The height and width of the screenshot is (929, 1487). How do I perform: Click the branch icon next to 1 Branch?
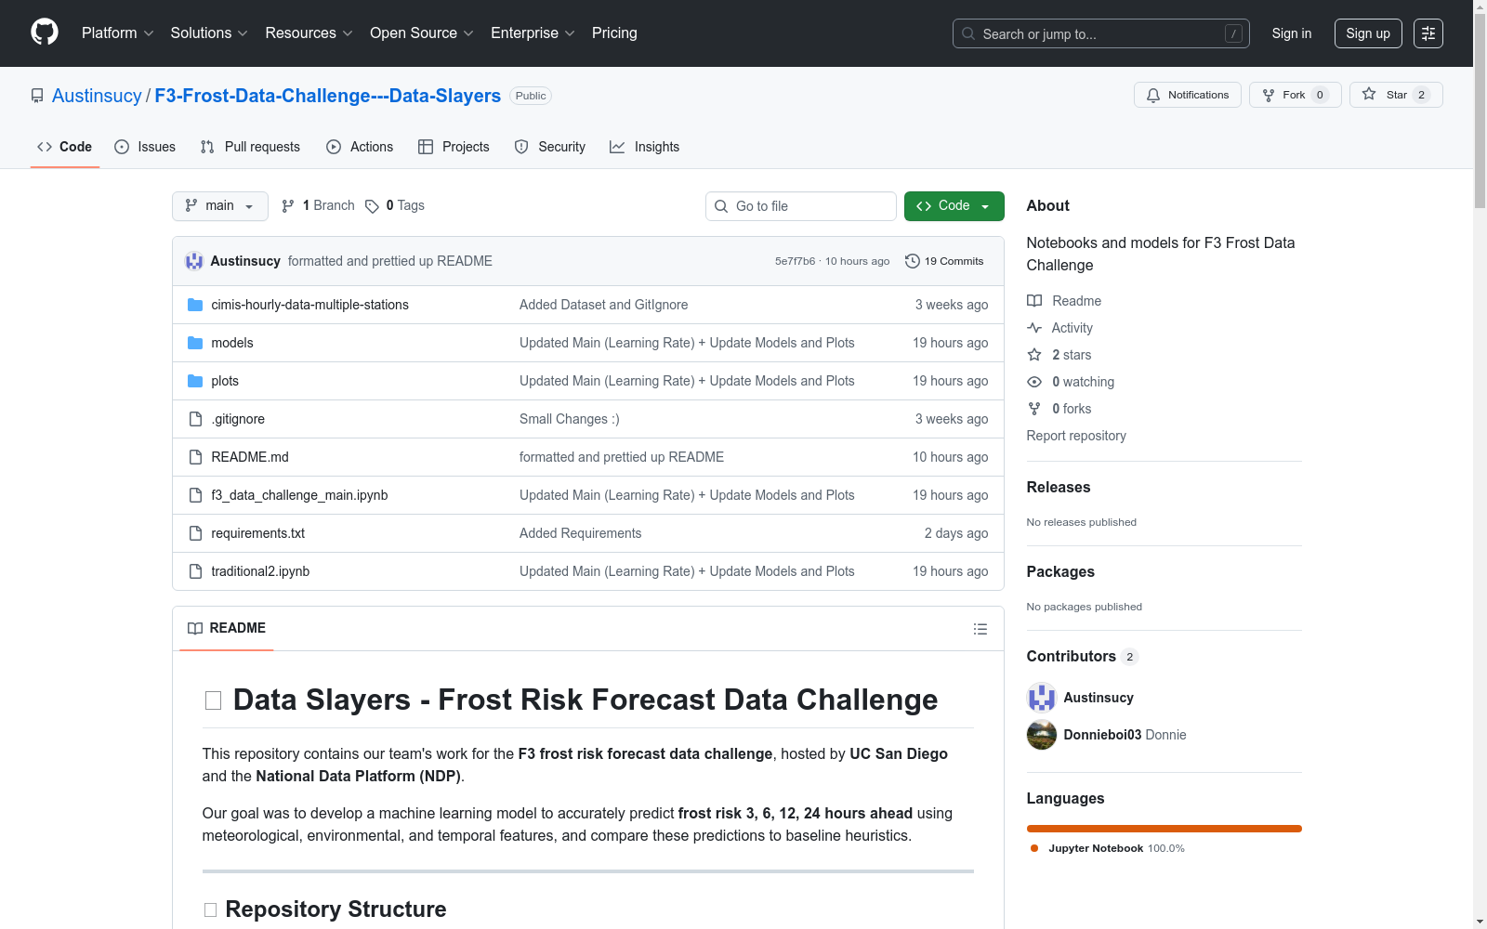[288, 206]
